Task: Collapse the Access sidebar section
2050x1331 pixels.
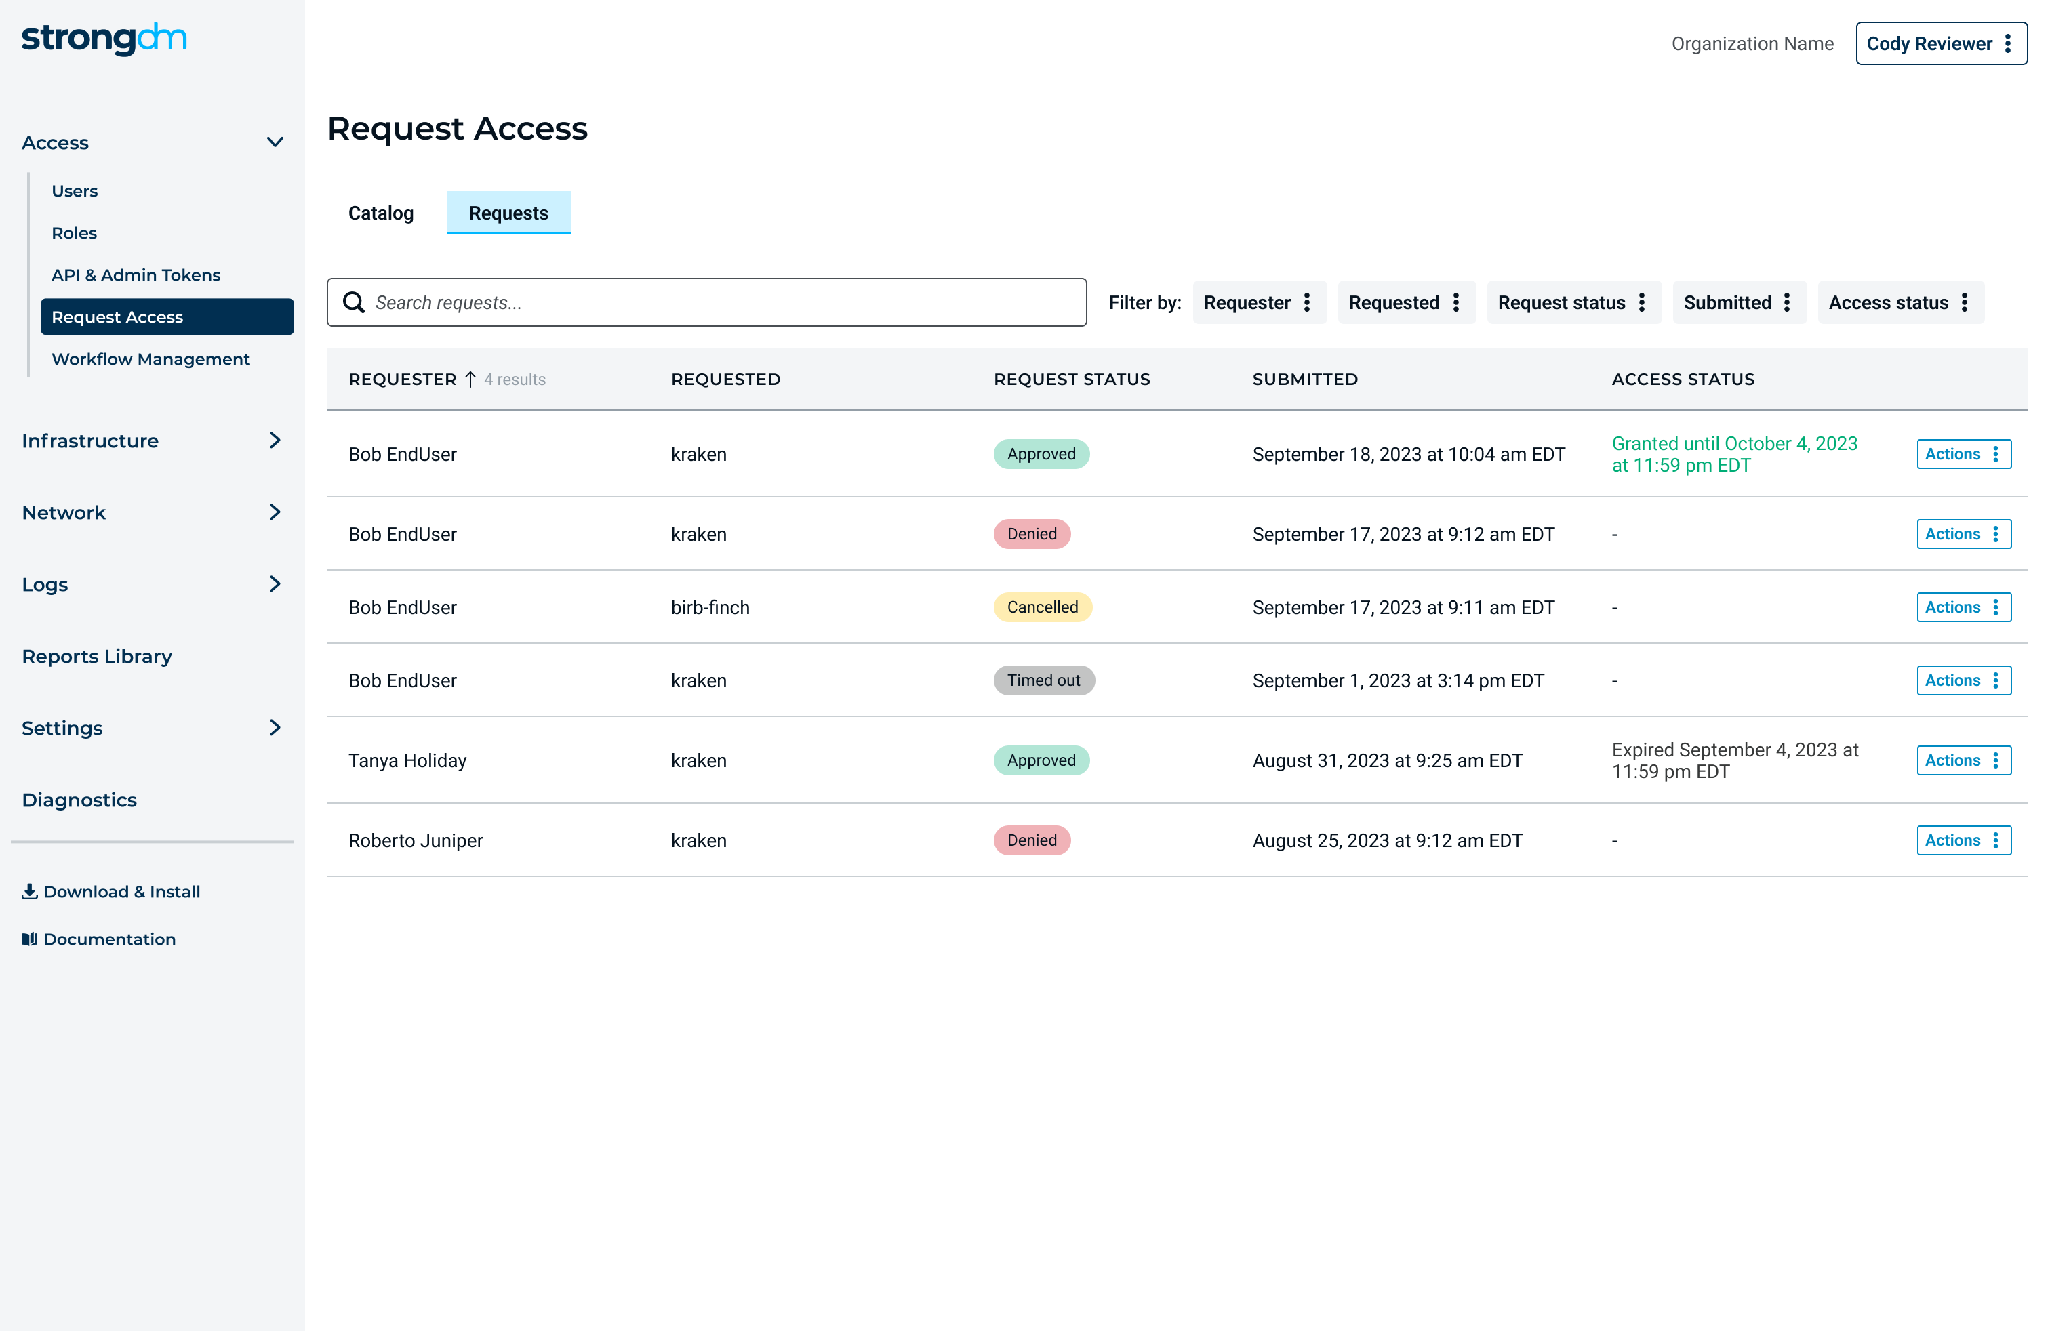Action: coord(275,142)
